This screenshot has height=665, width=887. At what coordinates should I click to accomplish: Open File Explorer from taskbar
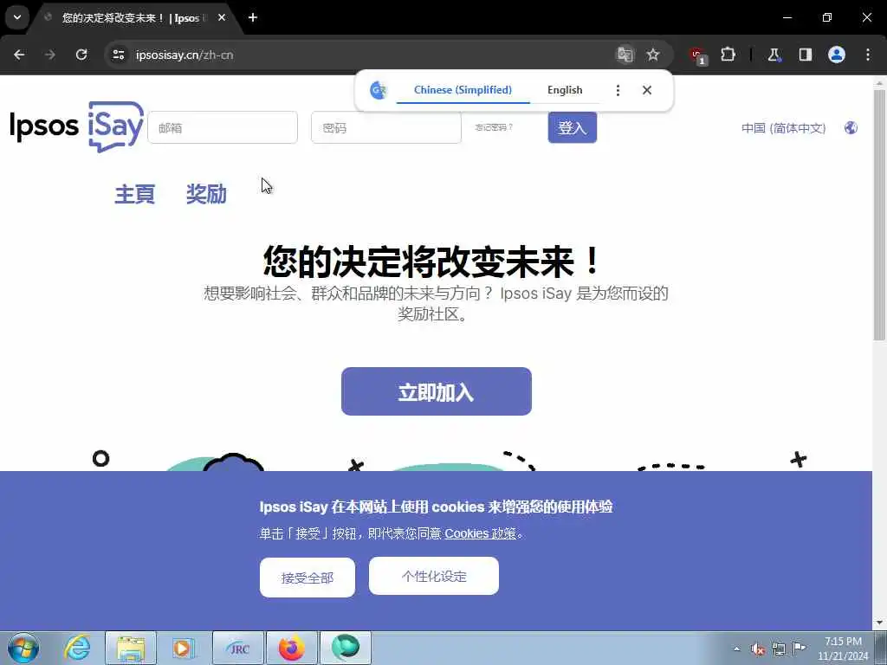tap(131, 648)
